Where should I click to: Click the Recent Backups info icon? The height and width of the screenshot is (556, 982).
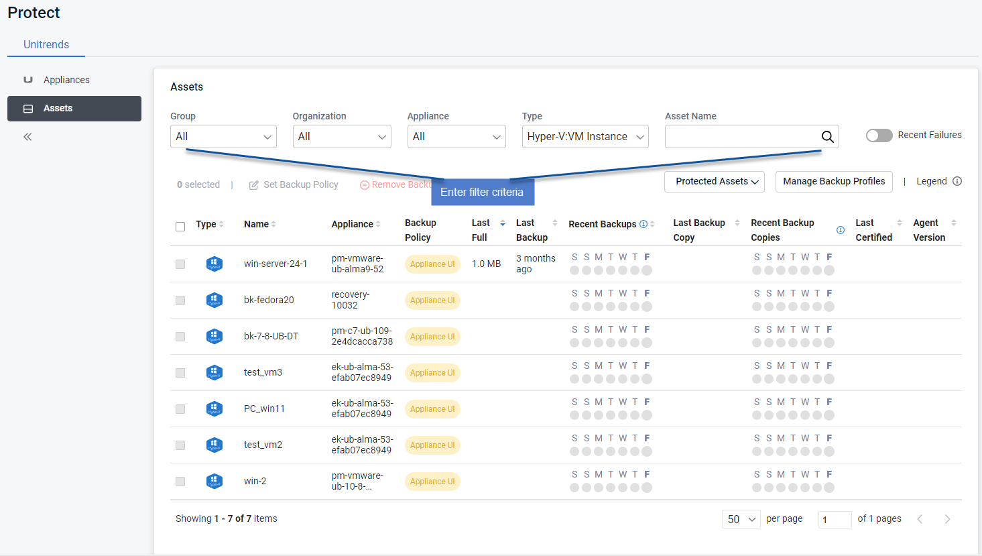(x=643, y=224)
